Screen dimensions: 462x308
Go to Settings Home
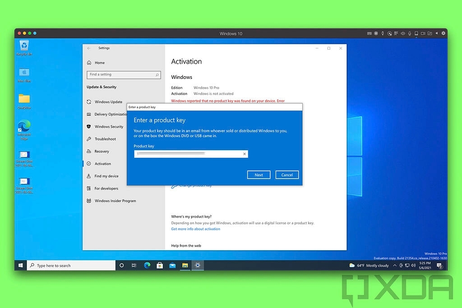pos(99,63)
